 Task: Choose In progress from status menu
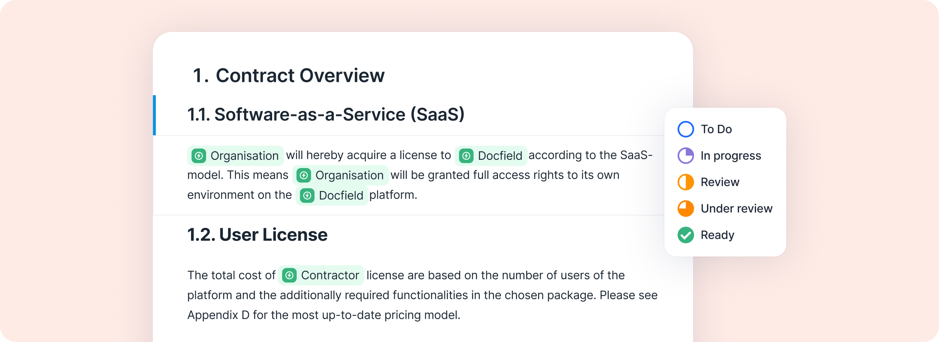731,155
